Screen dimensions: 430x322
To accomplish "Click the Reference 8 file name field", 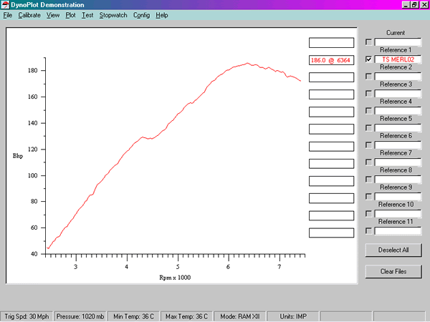I will tap(398, 180).
